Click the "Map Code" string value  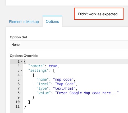65,84
